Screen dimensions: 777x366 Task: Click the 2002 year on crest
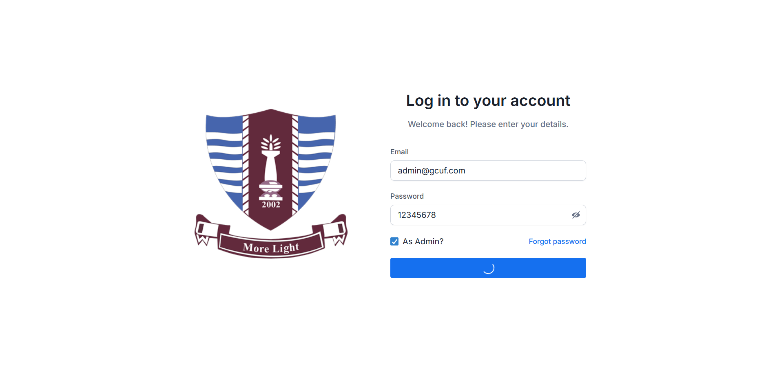[271, 204]
